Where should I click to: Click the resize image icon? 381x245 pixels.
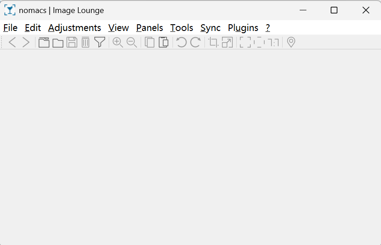pos(227,42)
